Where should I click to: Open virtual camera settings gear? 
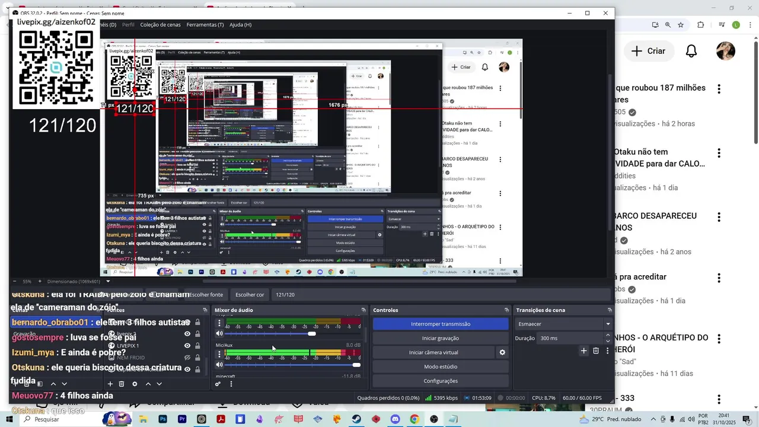pyautogui.click(x=502, y=352)
